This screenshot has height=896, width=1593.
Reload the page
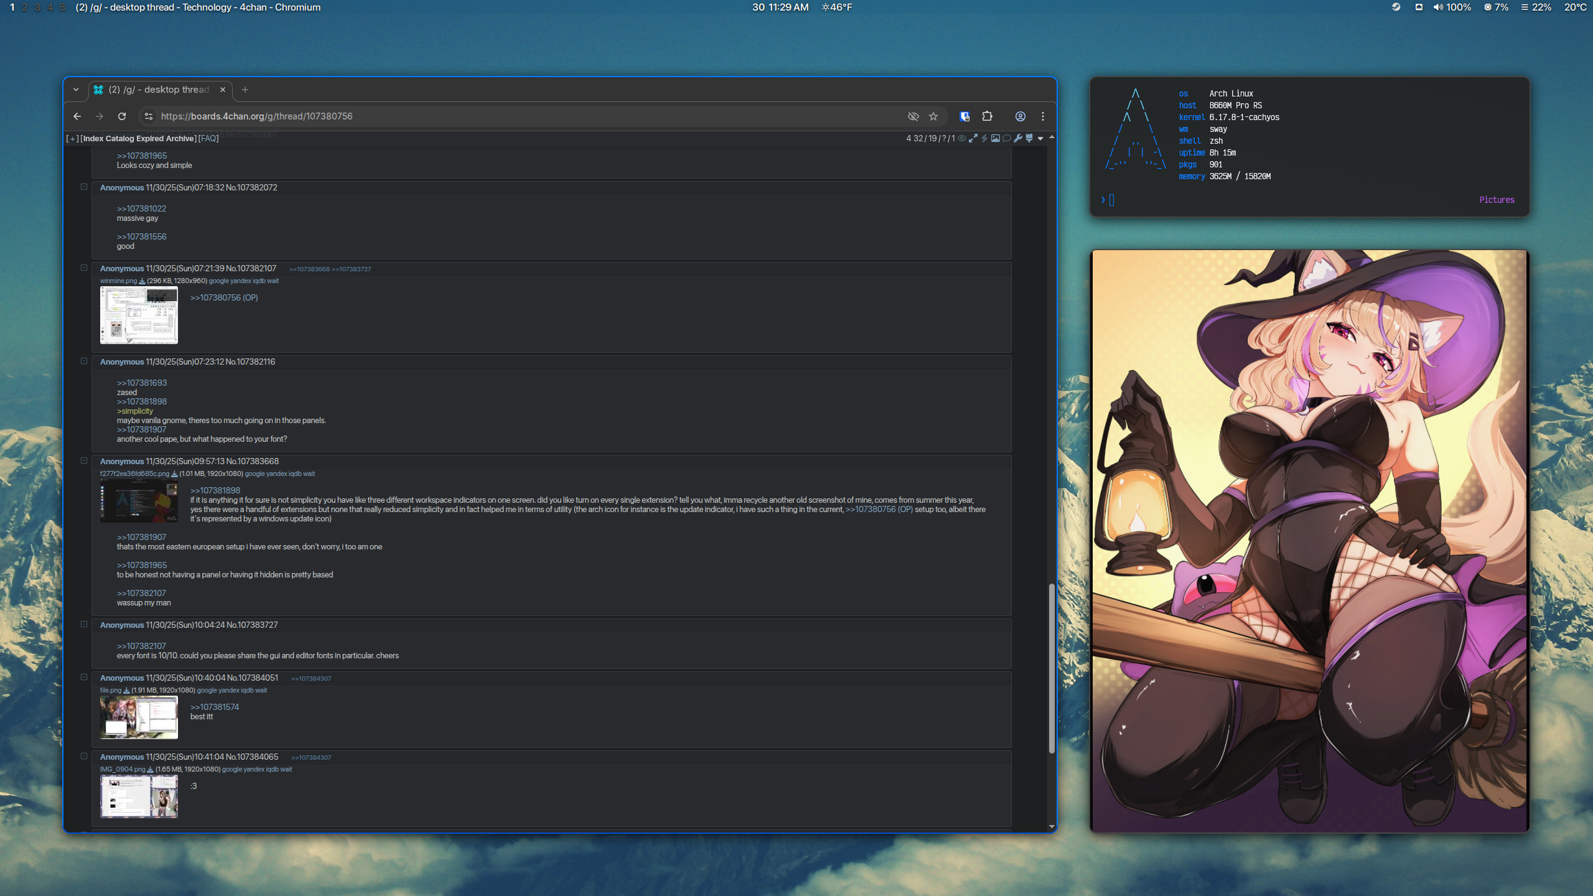coord(122,116)
